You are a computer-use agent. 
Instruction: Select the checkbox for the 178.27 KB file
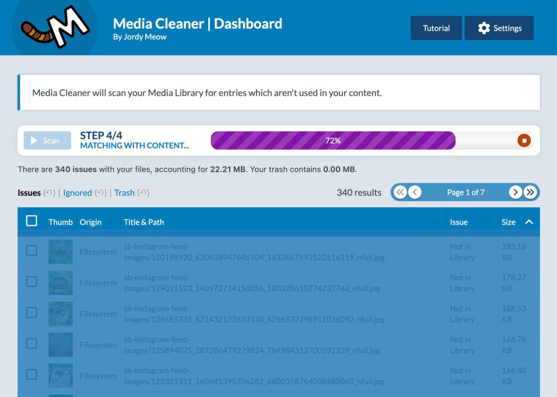(x=32, y=282)
